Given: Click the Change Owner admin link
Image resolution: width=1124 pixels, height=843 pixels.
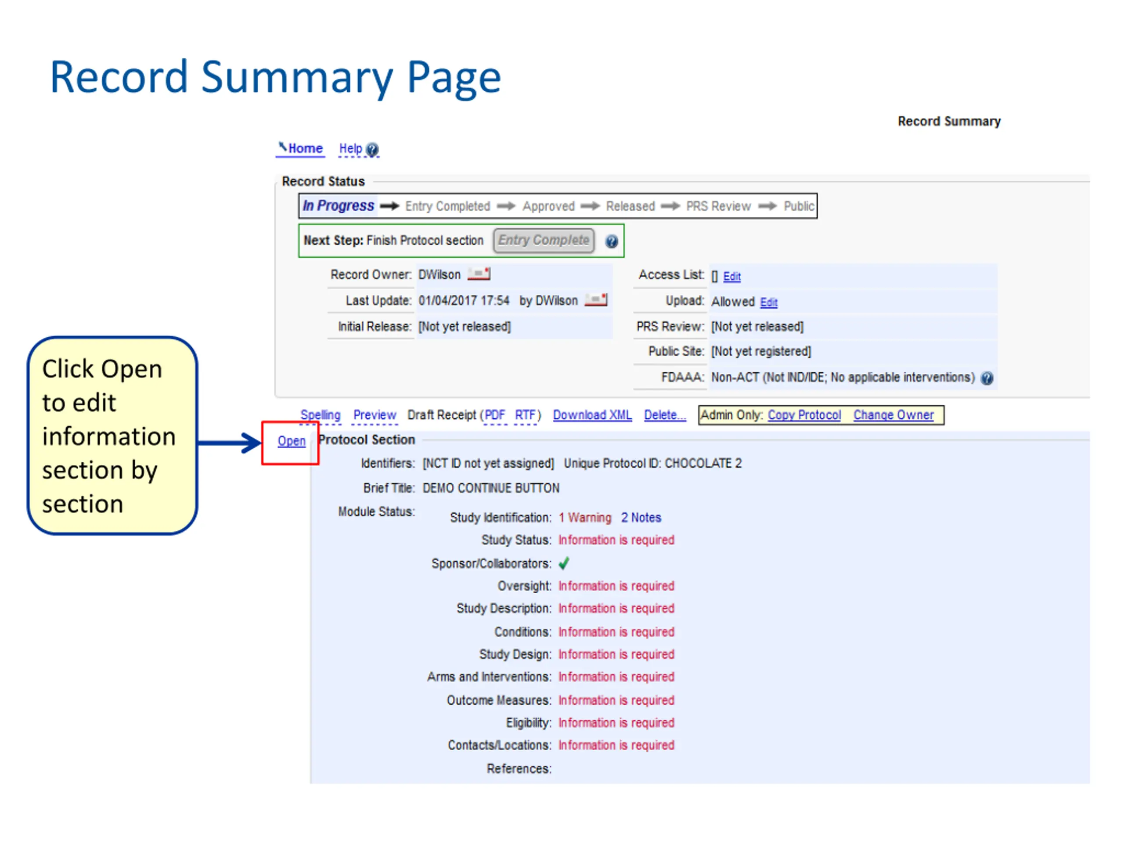Looking at the screenshot, I should tap(893, 415).
